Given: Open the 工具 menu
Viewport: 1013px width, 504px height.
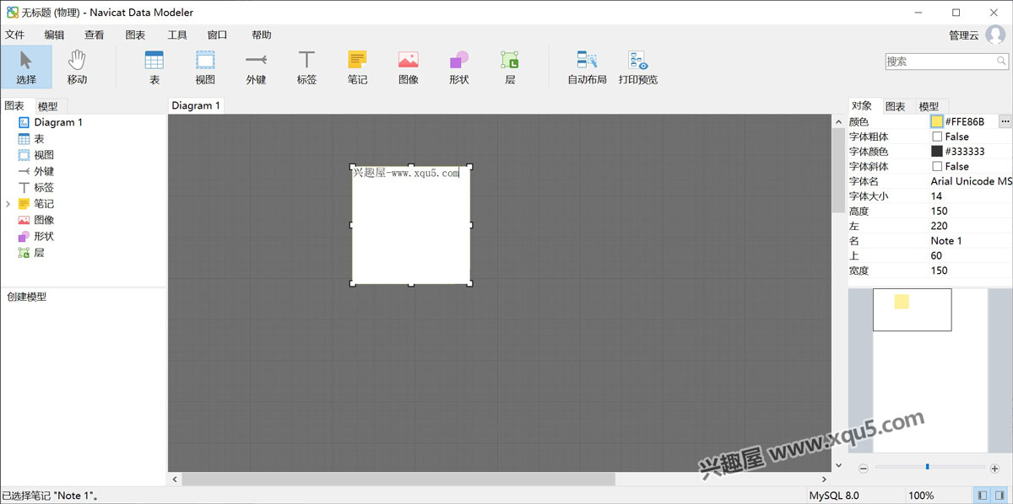Looking at the screenshot, I should click(177, 35).
